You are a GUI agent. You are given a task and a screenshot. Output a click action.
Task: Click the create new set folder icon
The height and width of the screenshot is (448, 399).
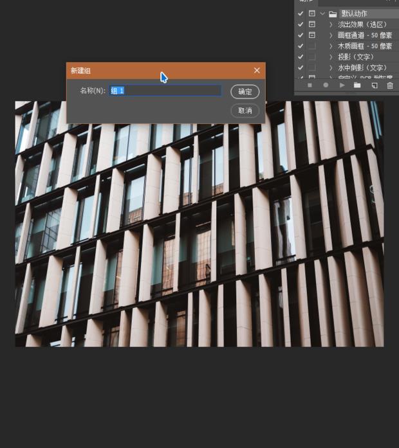coord(357,85)
